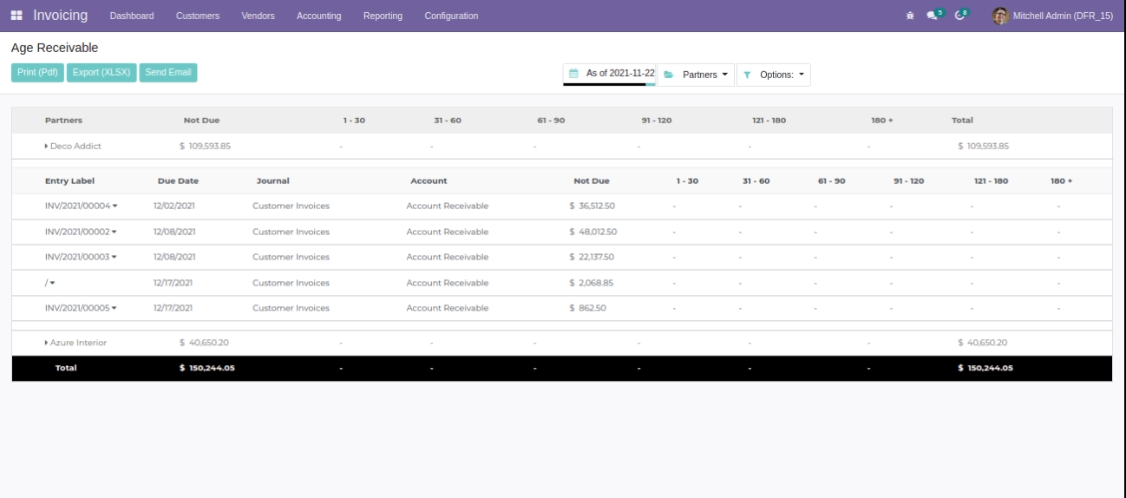Screen dimensions: 1126x498
Task: Open the apps grid menu icon
Action: [17, 16]
